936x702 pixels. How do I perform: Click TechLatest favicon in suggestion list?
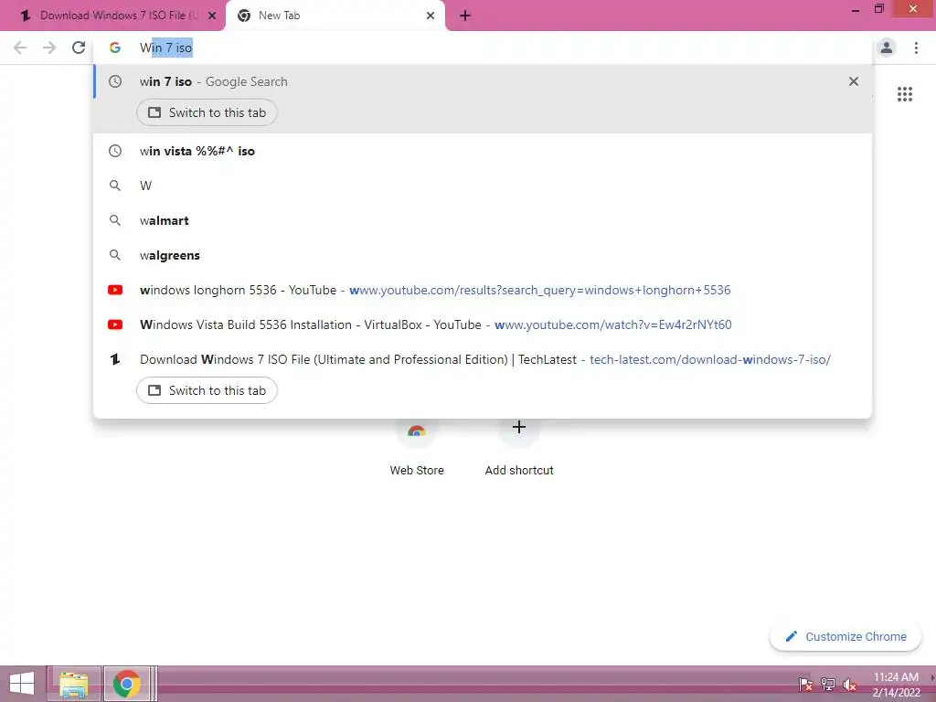tap(115, 359)
